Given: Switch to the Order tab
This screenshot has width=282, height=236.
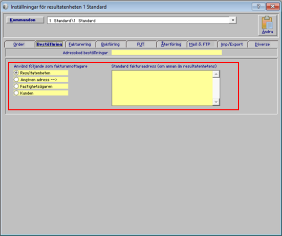Looking at the screenshot, I should pos(19,44).
